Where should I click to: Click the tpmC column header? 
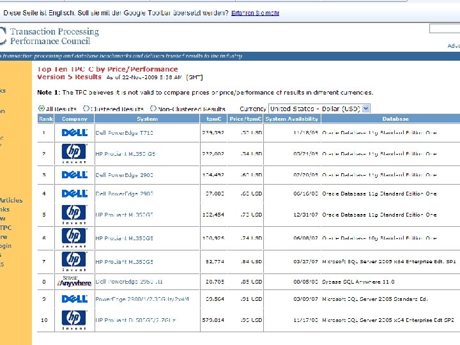(214, 119)
